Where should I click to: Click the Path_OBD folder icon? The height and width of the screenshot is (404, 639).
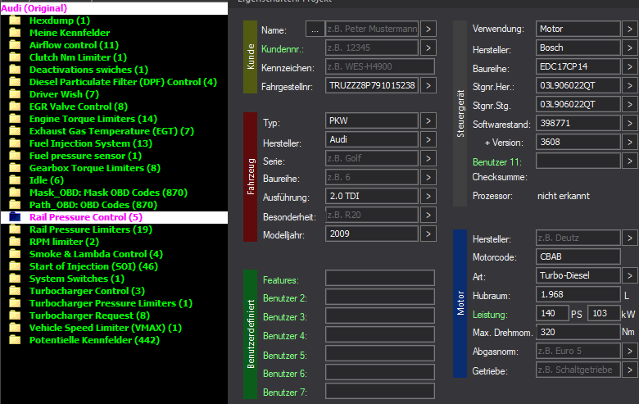coord(15,205)
